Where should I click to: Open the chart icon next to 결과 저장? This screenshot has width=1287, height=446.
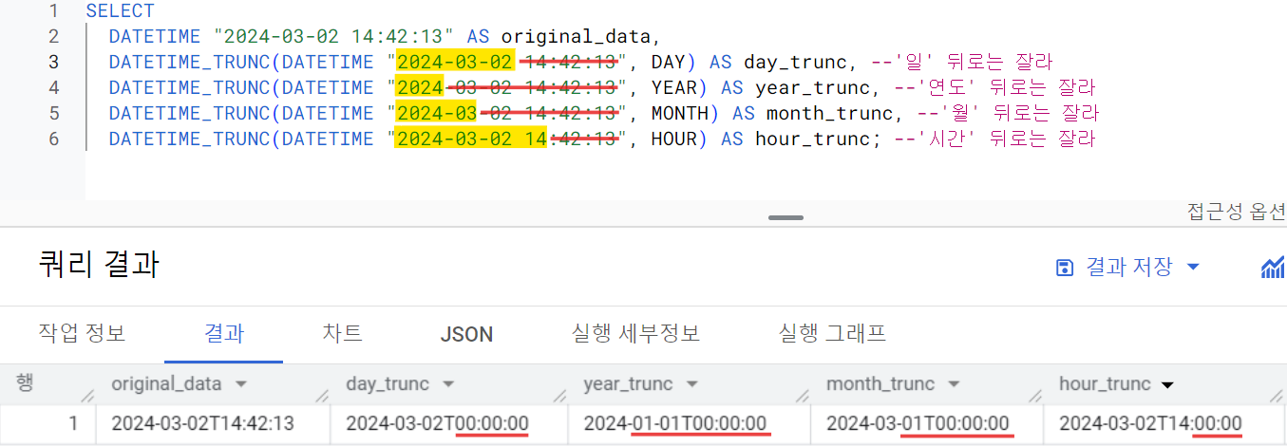coord(1273,268)
